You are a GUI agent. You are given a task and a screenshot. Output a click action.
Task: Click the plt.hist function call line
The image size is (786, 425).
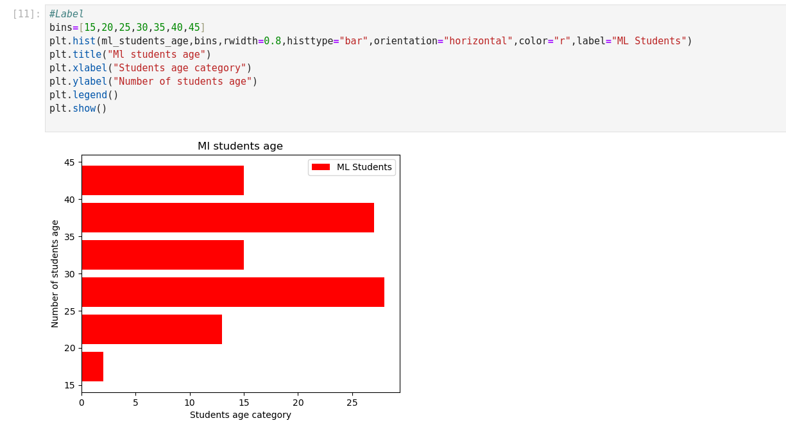click(370, 41)
